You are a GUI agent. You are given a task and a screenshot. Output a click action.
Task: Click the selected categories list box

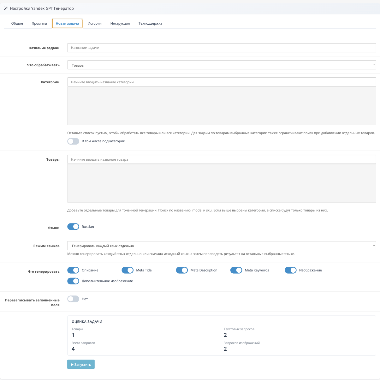[222, 106]
